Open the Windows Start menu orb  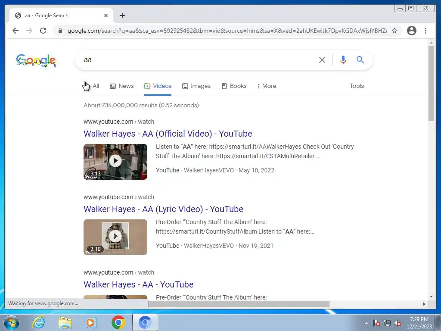pyautogui.click(x=11, y=322)
